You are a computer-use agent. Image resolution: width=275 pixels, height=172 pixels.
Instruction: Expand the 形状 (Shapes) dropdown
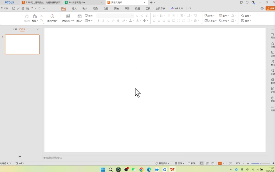tap(210, 16)
